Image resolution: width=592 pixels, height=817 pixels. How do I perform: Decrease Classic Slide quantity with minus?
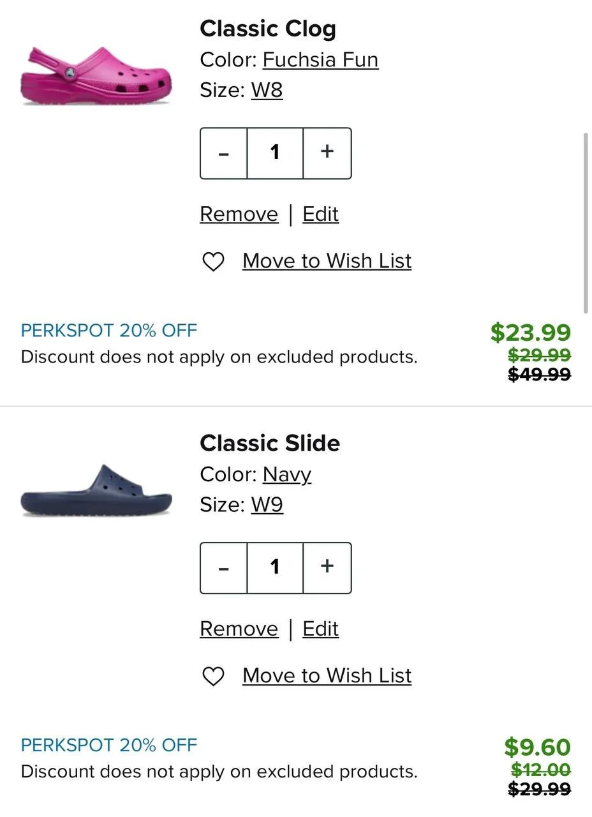tap(223, 568)
